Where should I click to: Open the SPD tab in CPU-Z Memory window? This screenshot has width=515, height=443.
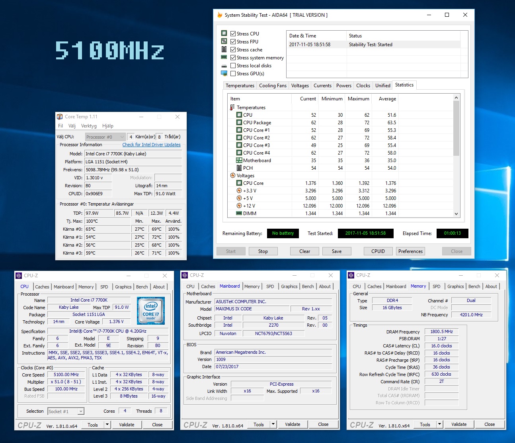[436, 286]
